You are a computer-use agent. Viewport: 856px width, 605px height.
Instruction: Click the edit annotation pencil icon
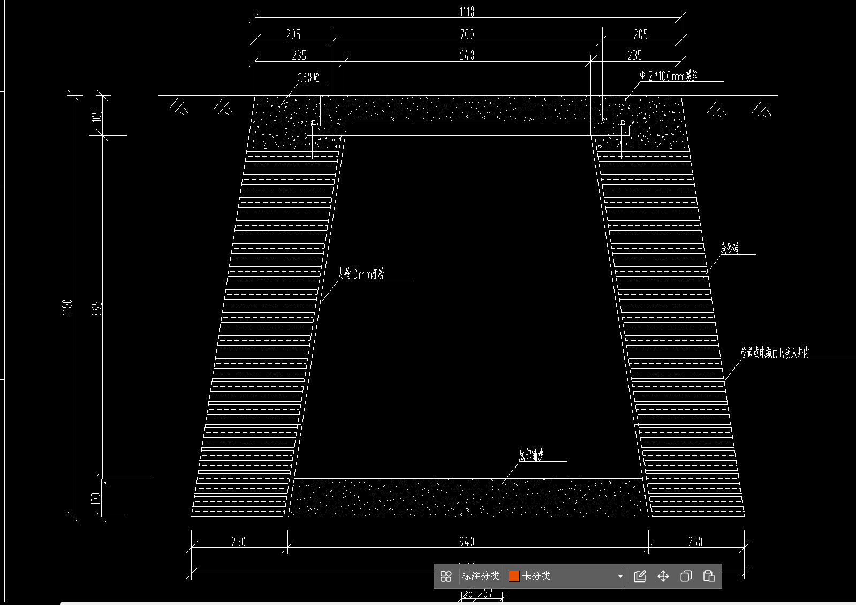point(640,576)
